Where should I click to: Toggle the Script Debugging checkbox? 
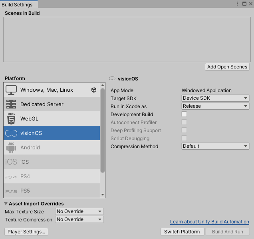[x=184, y=138]
